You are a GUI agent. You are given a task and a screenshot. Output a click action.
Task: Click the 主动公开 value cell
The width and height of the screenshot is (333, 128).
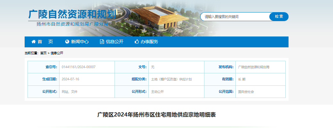tap(177, 92)
